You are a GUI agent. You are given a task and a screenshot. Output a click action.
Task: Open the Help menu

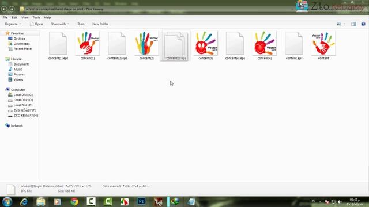(47, 18)
